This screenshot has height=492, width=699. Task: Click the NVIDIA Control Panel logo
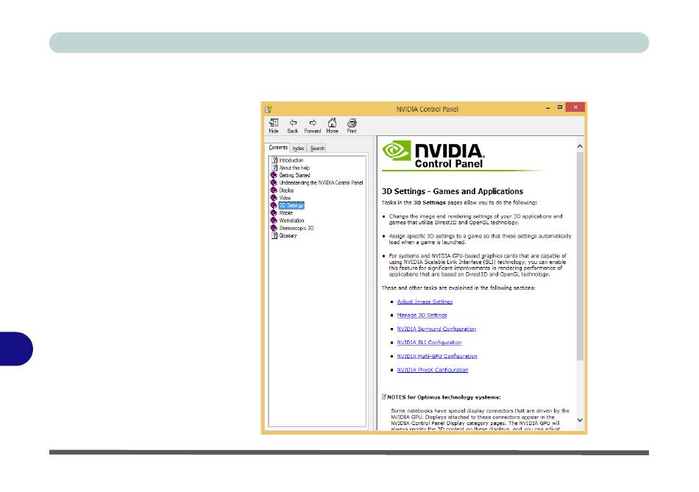pyautogui.click(x=433, y=154)
